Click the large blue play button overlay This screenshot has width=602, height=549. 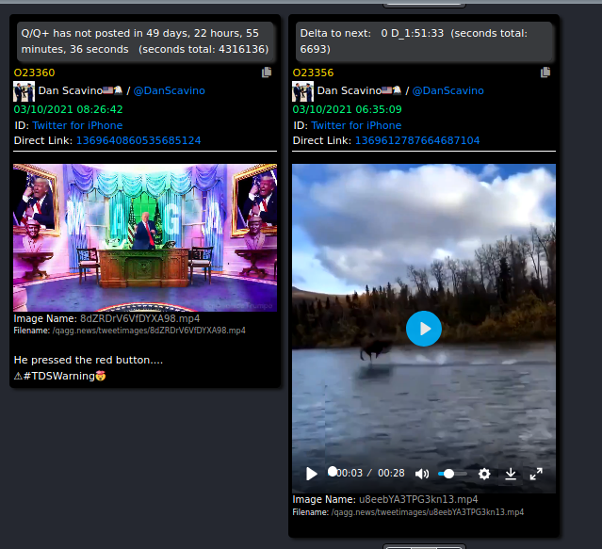point(424,329)
